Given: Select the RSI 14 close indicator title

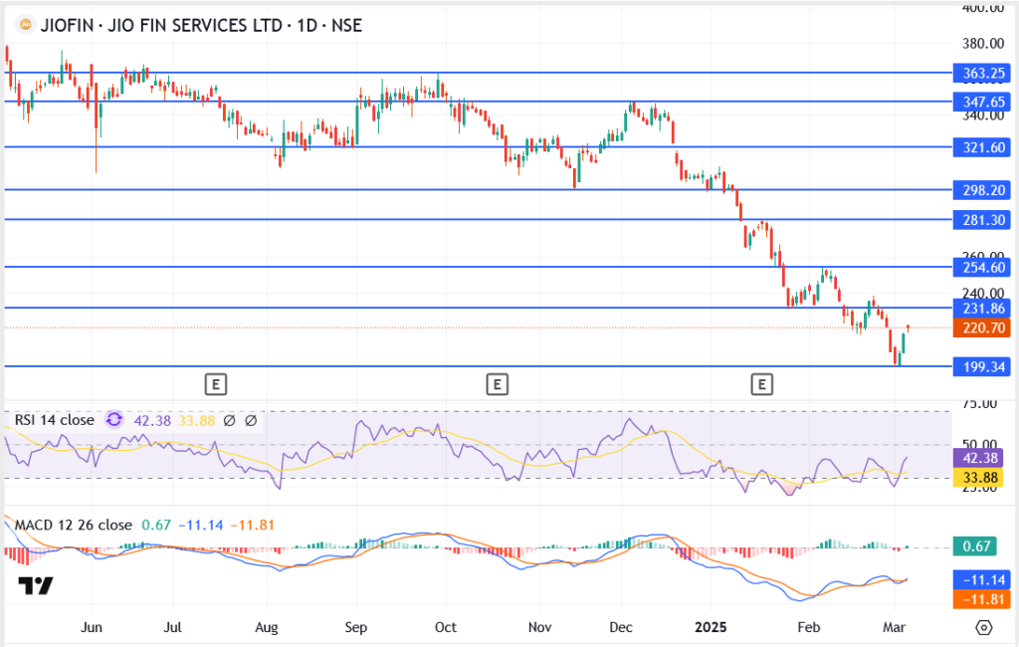Looking at the screenshot, I should [55, 420].
